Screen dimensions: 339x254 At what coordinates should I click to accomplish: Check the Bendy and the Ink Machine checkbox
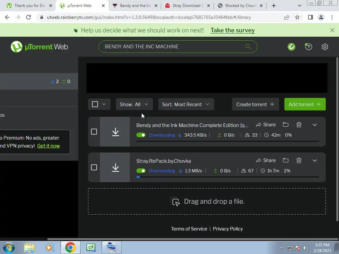point(94,132)
